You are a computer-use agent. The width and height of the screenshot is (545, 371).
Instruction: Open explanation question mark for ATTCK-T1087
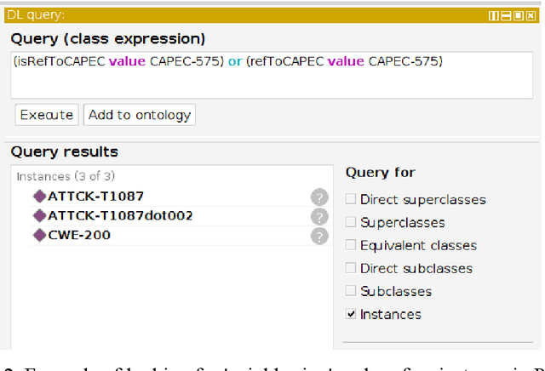coord(319,197)
